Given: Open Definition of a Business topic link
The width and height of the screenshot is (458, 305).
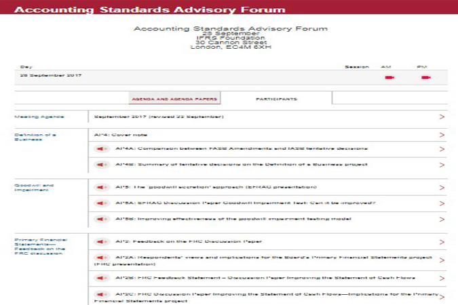Looking at the screenshot, I should click(35, 137).
